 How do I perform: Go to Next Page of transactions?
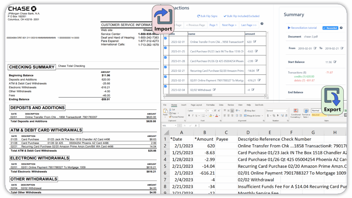(229, 25)
